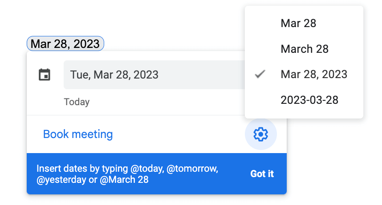Click the checkmark next to Mar 28, 2023

[x=260, y=74]
